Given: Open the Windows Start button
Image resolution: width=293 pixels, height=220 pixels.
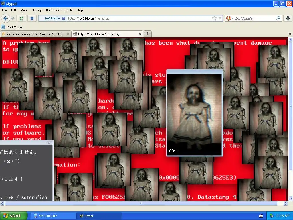Looking at the screenshot, I should click(x=14, y=216).
